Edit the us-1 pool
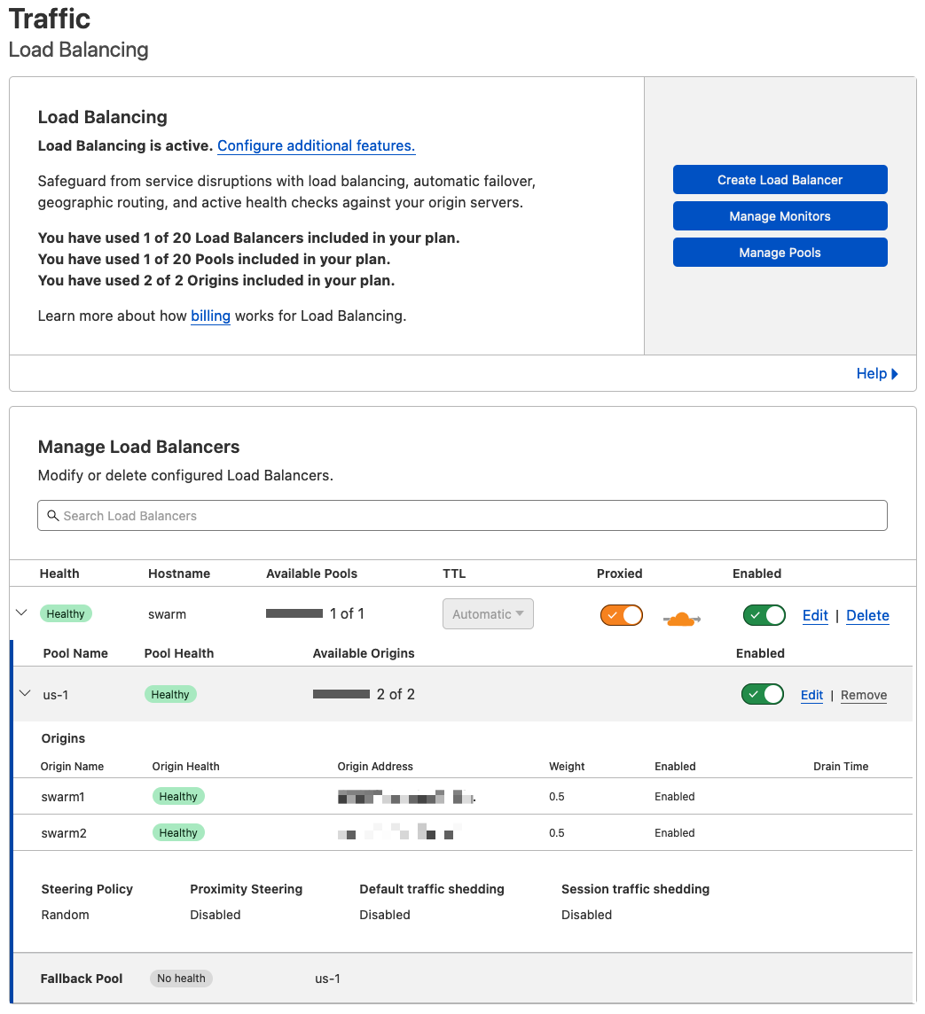Image resolution: width=925 pixels, height=1014 pixels. pyautogui.click(x=811, y=695)
